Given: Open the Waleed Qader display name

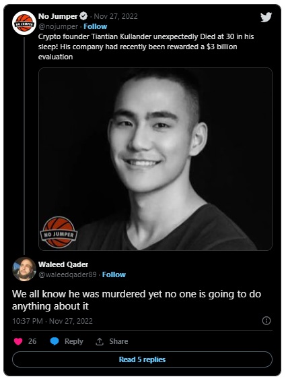Looking at the screenshot, I should tap(63, 264).
